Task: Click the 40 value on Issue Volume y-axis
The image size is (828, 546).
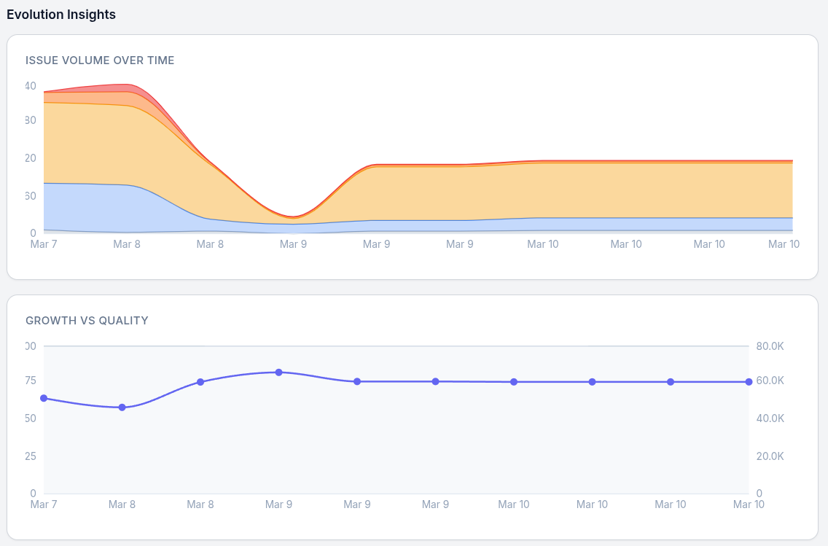Action: click(x=29, y=85)
